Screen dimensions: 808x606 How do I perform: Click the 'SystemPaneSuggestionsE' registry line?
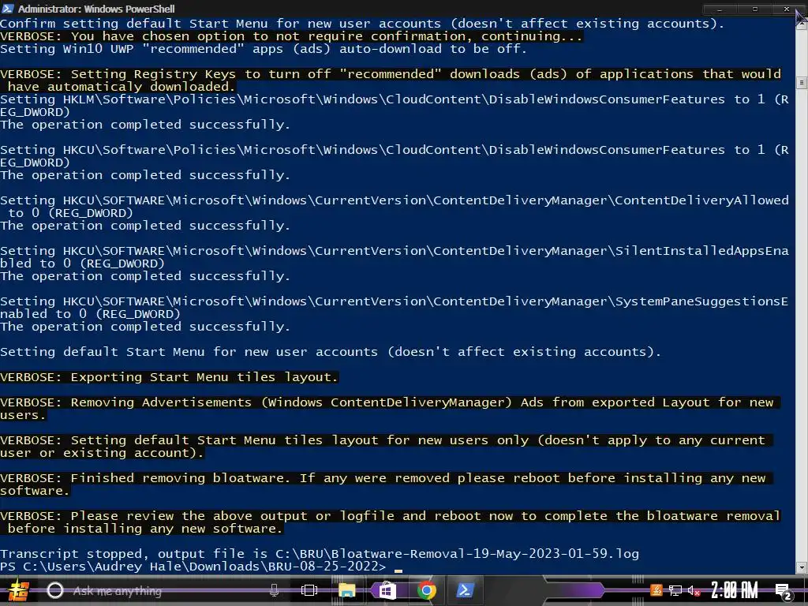395,308
